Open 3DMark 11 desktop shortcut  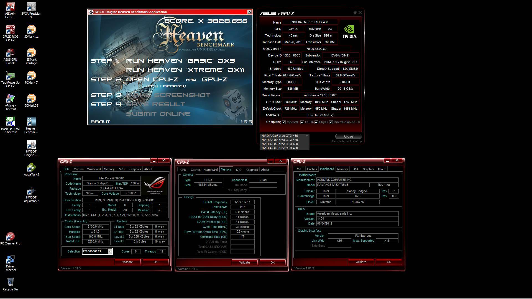(31, 32)
